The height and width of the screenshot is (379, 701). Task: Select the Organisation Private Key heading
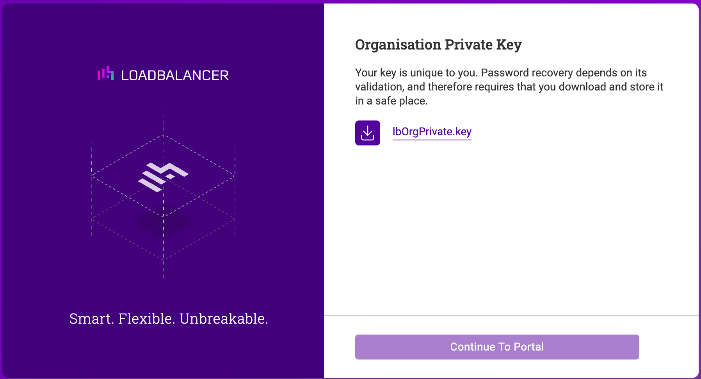(438, 45)
